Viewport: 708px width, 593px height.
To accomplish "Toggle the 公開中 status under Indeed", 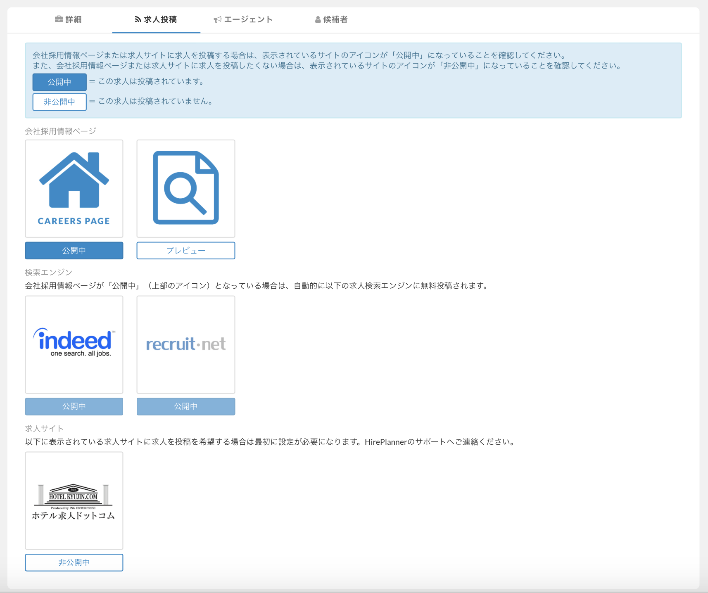I will (x=74, y=406).
